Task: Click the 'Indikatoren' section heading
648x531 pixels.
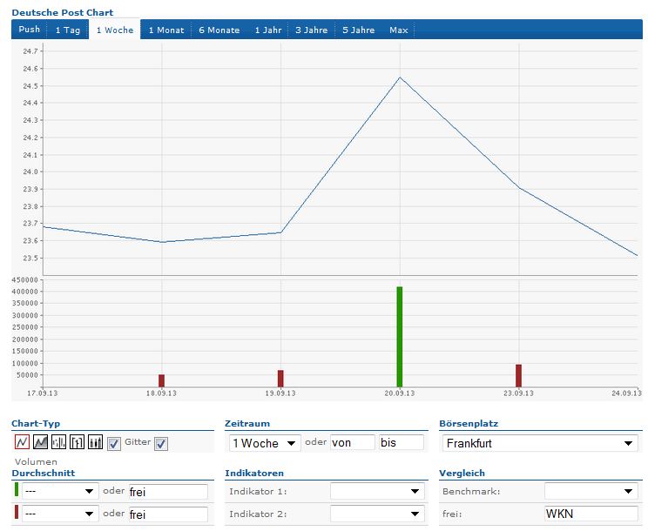Action: [254, 474]
